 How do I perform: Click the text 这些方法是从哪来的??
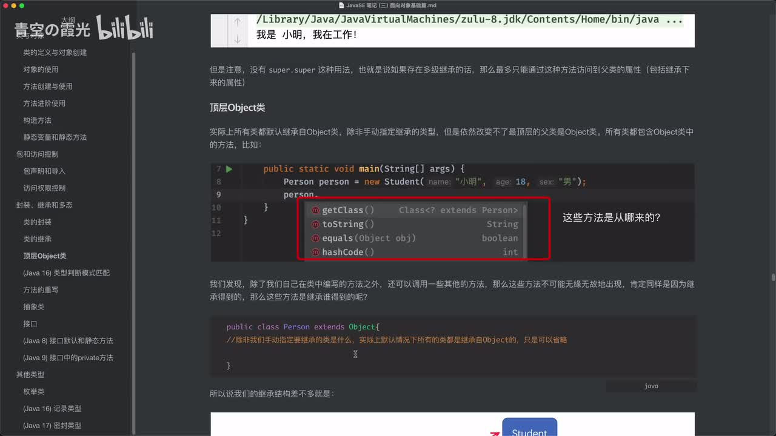tap(611, 217)
